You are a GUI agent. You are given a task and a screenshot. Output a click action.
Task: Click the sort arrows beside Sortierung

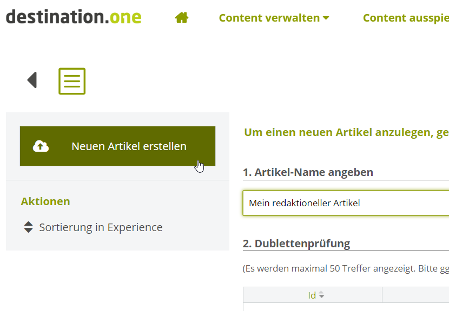pyautogui.click(x=29, y=227)
